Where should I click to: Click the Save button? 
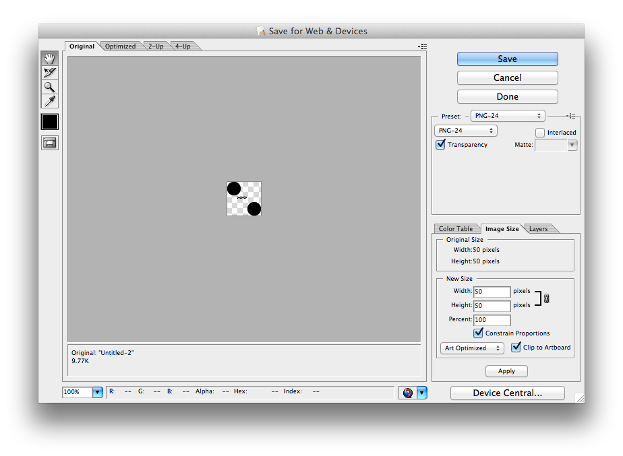tap(507, 59)
